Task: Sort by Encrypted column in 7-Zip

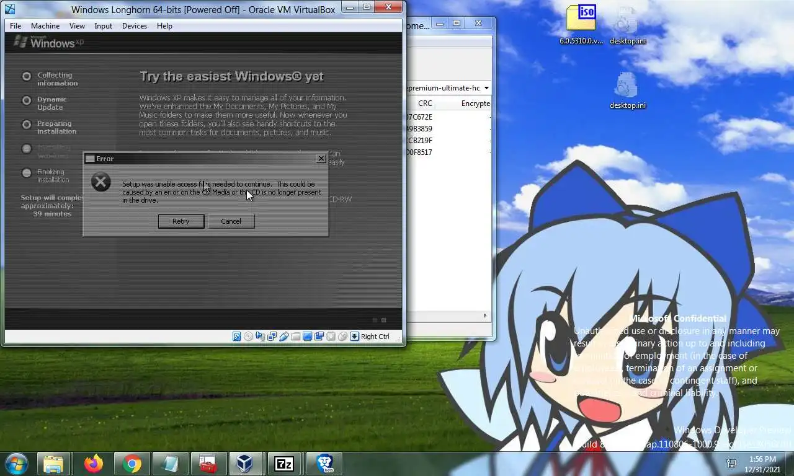Action: [x=475, y=104]
